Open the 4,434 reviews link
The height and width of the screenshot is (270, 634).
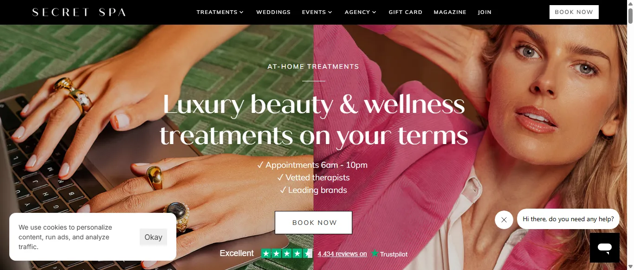(x=342, y=254)
